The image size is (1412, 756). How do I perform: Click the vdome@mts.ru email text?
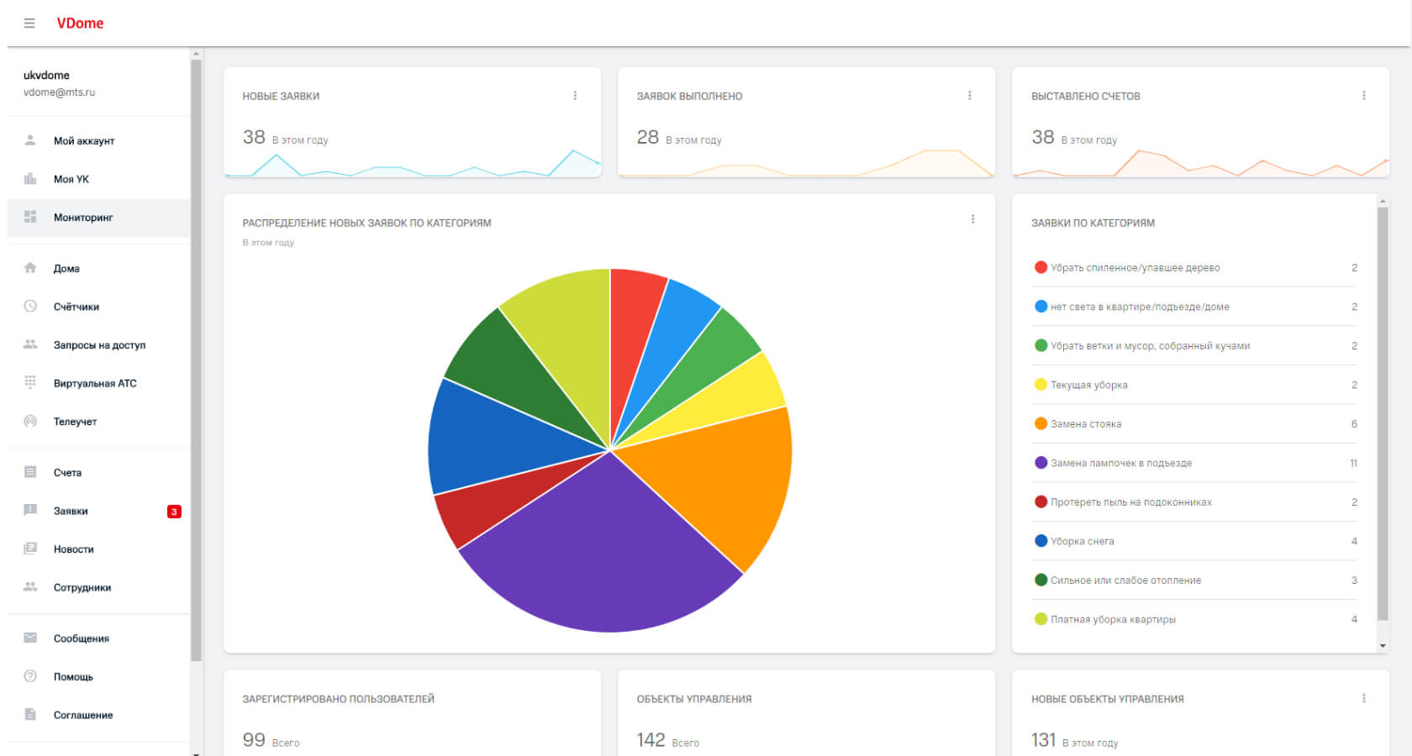coord(59,92)
